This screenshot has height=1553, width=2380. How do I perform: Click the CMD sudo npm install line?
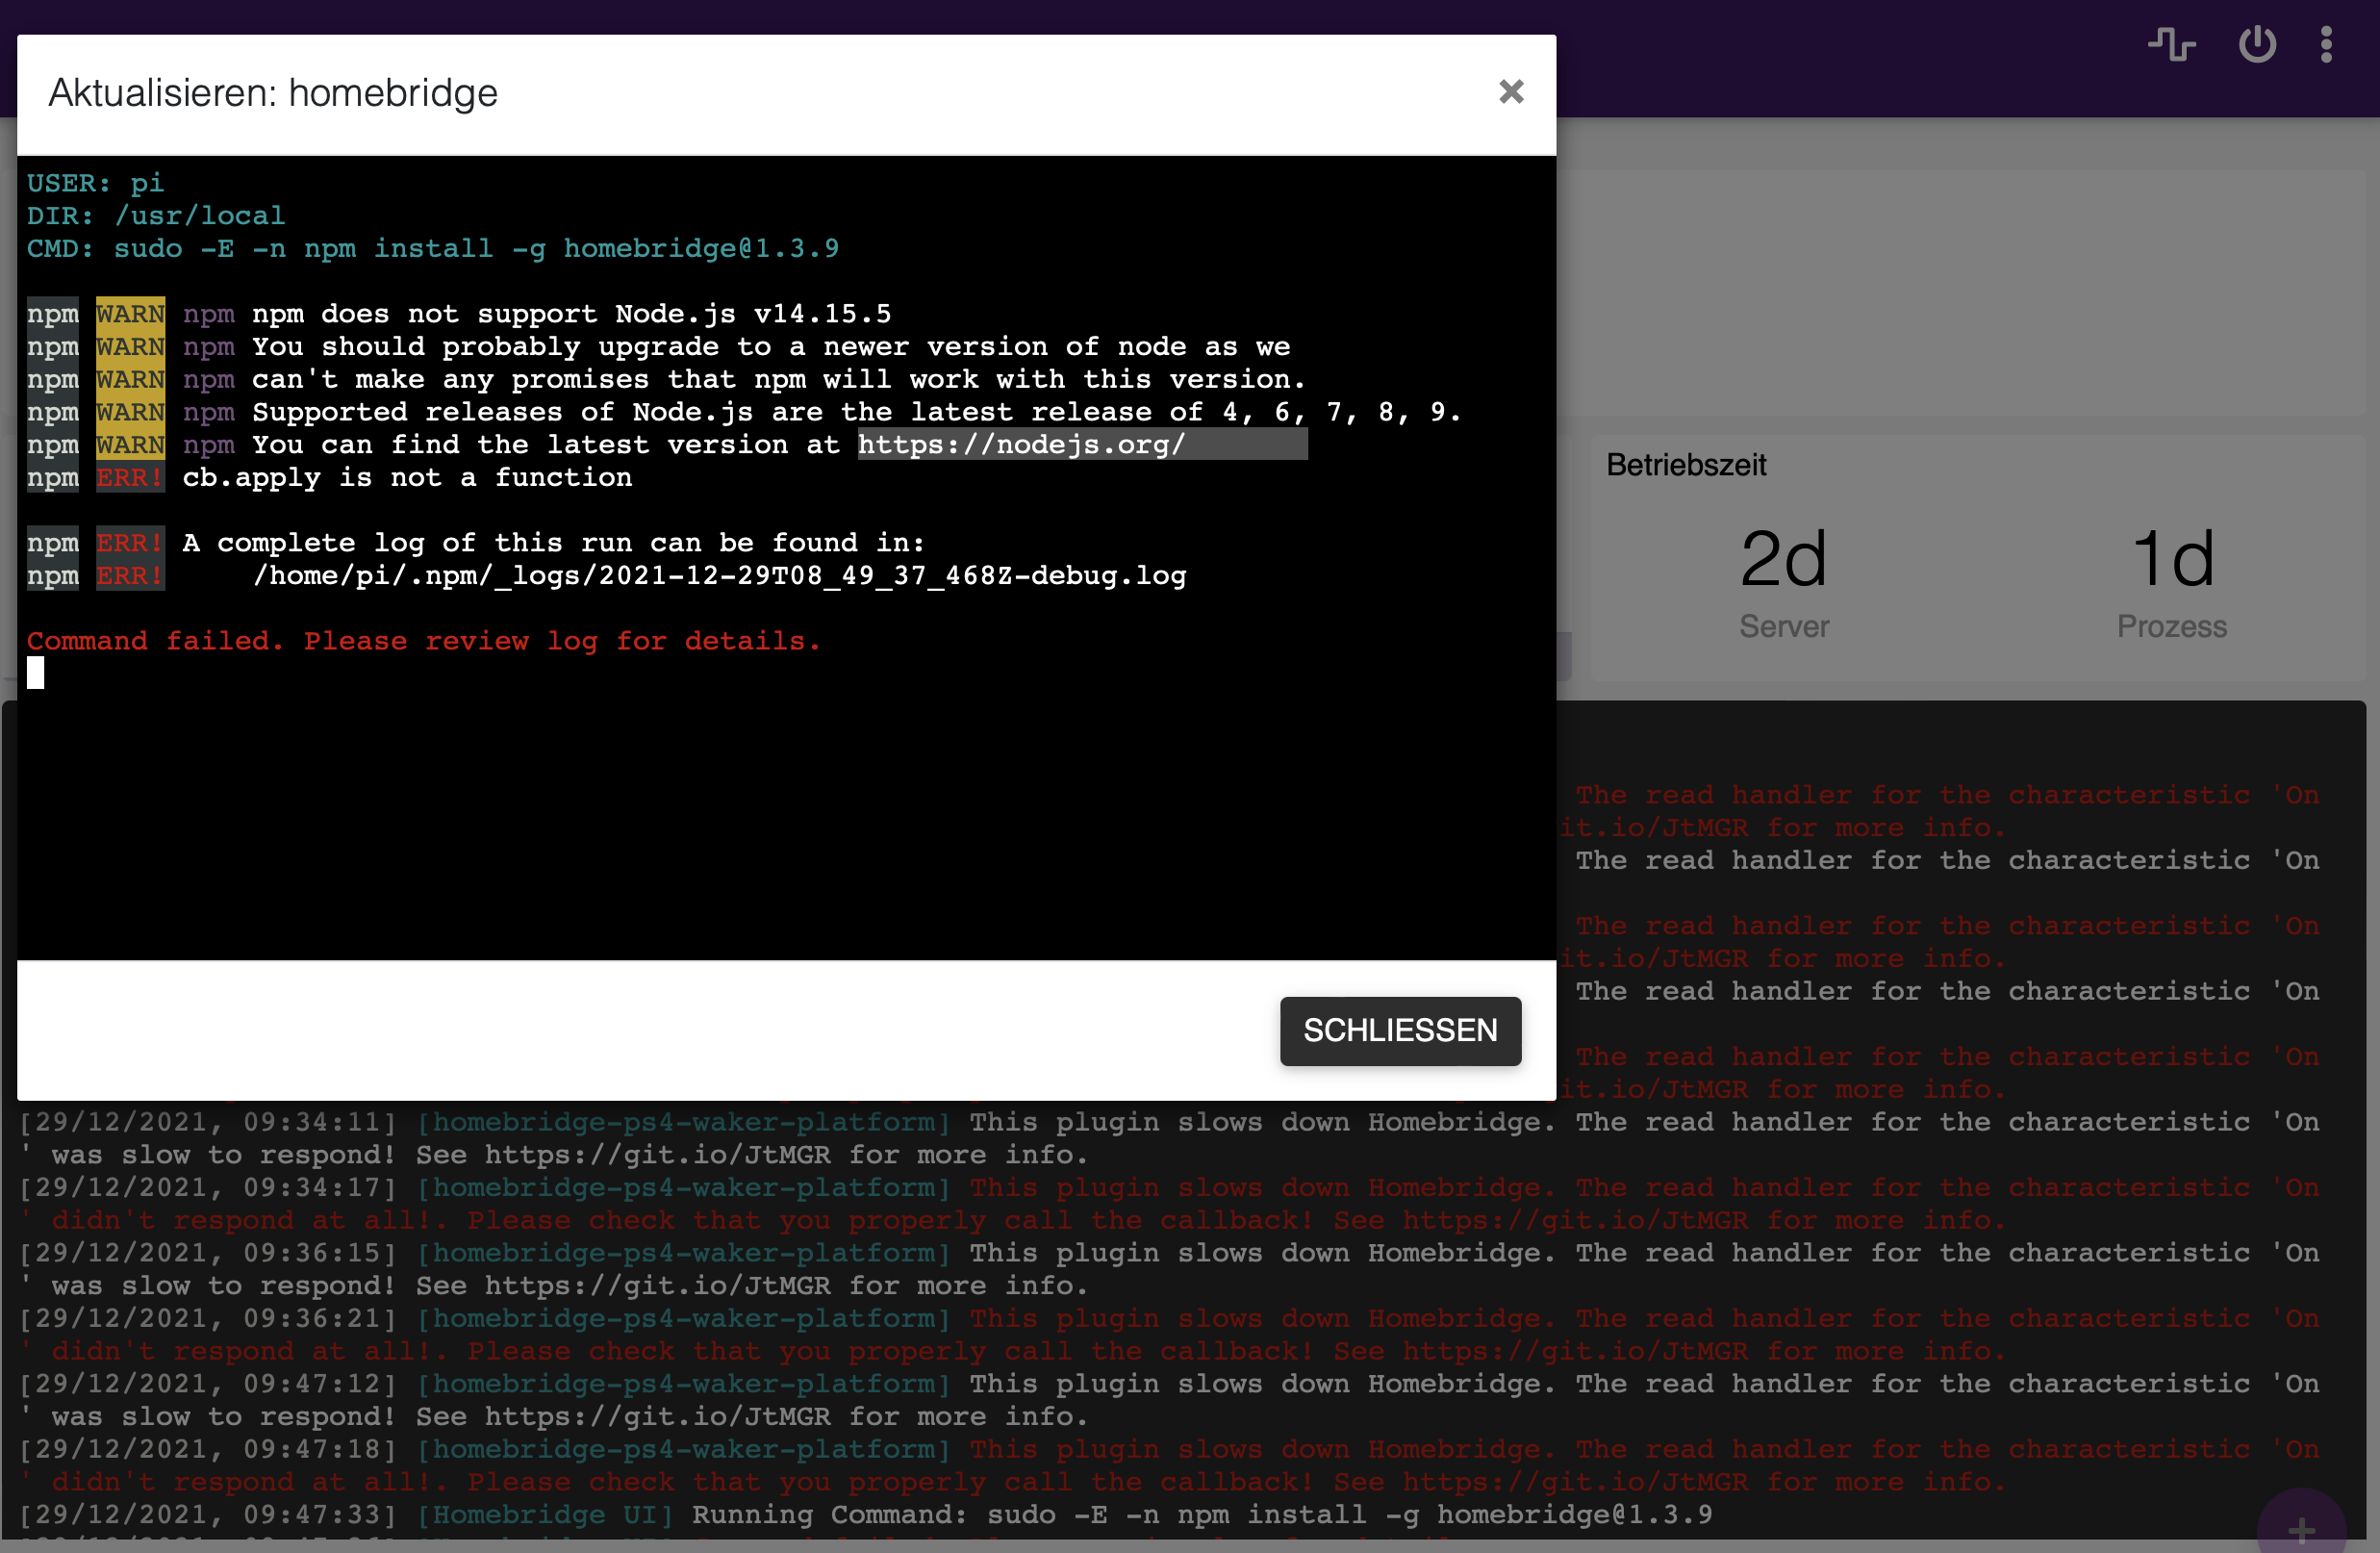pyautogui.click(x=433, y=248)
